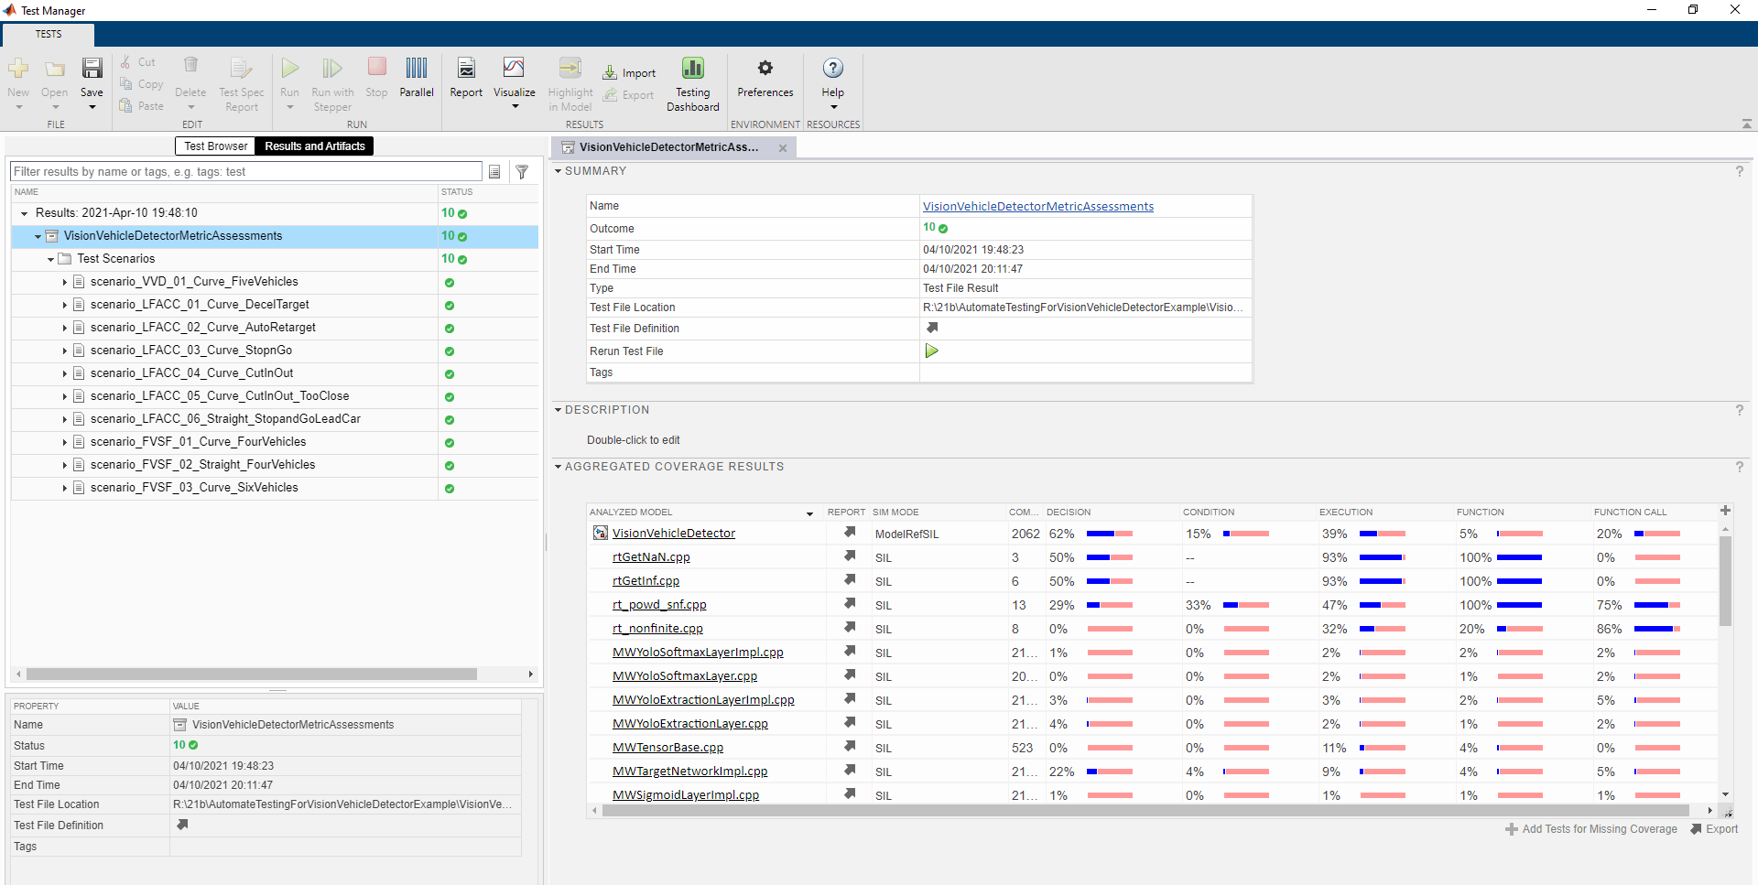This screenshot has height=885, width=1758.
Task: Click the Save icon in toolbar
Action: tap(92, 70)
